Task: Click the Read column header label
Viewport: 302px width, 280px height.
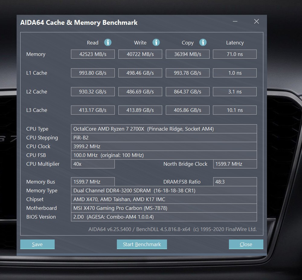Action: pos(93,43)
